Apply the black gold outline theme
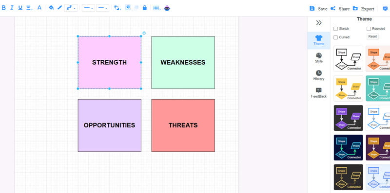 coord(348,177)
